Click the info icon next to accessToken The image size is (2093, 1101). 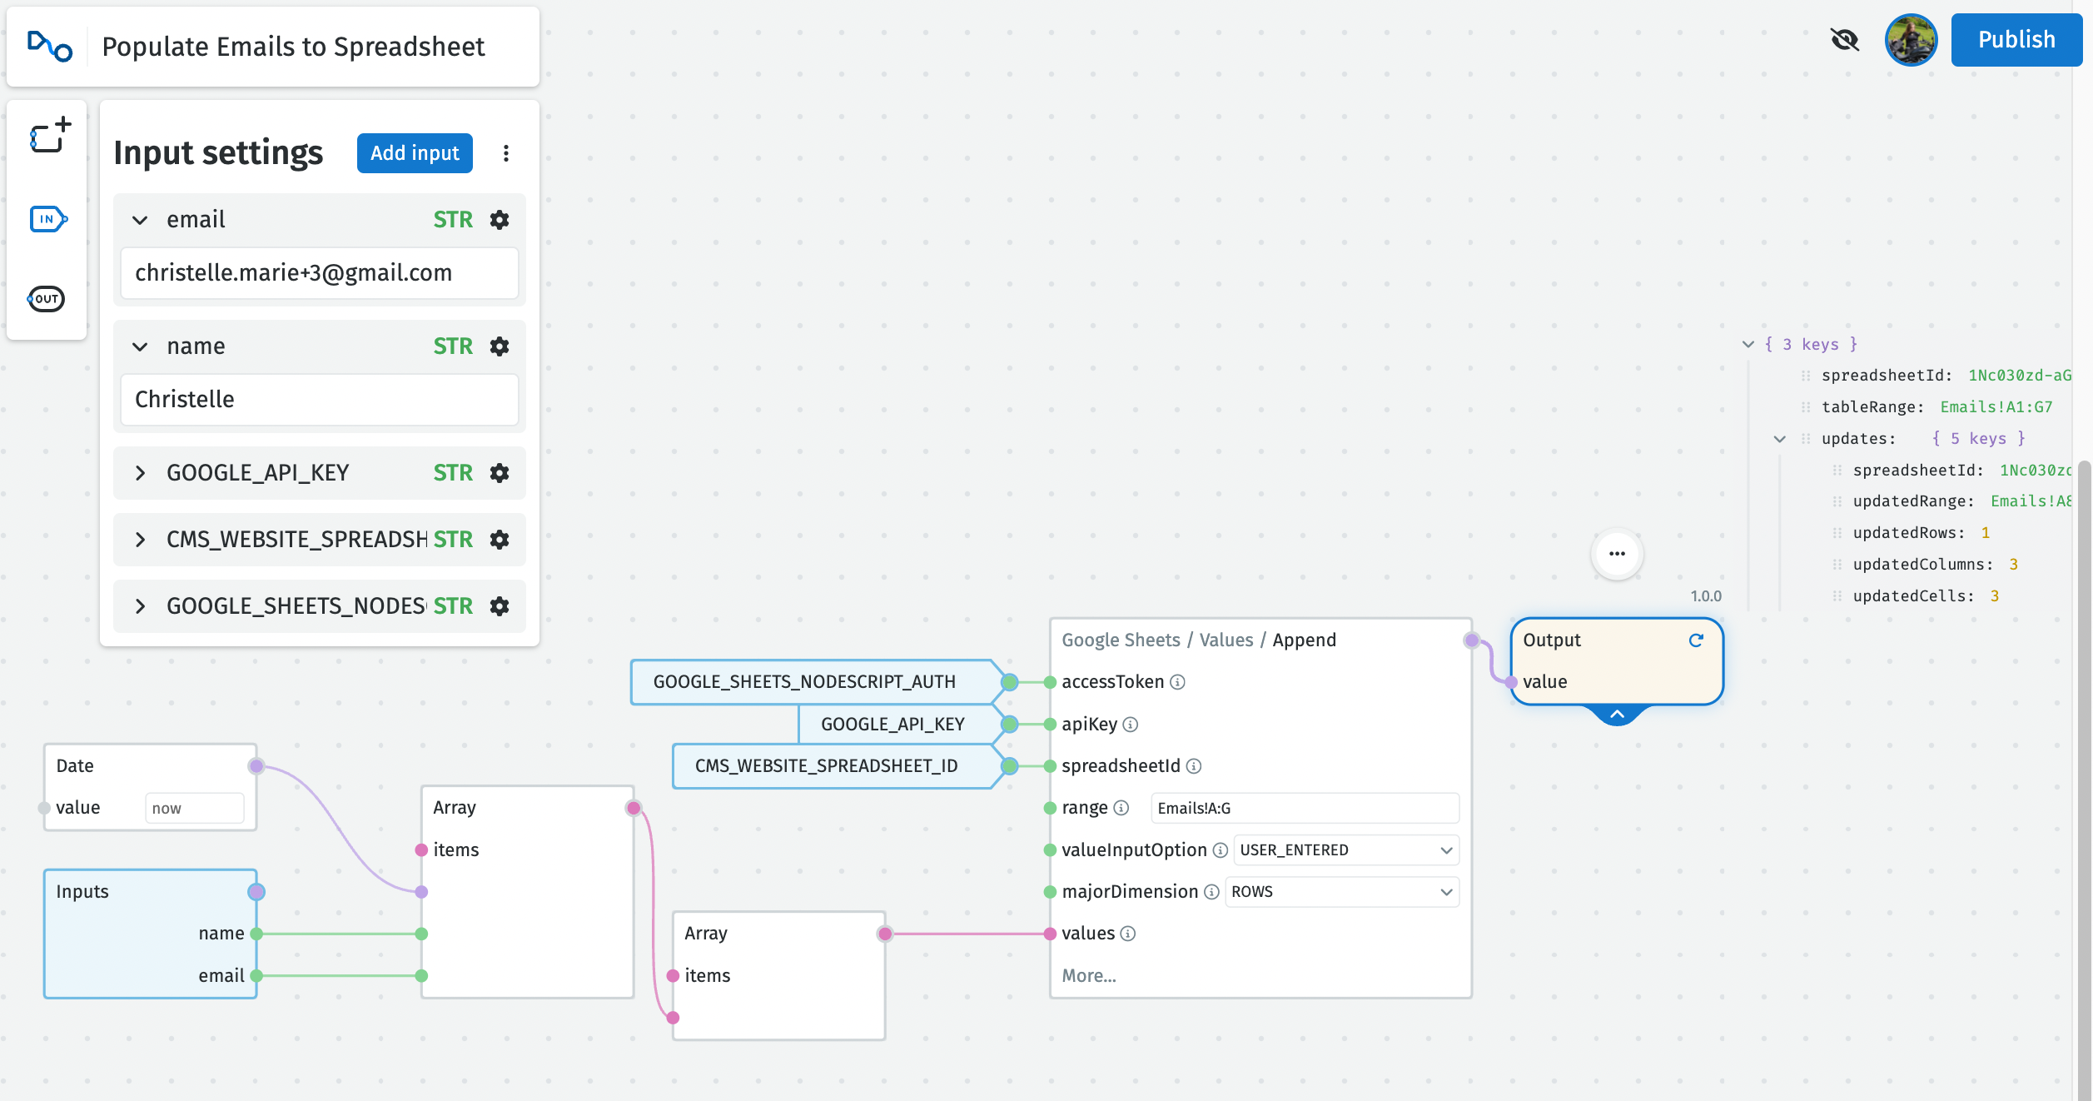click(1176, 682)
